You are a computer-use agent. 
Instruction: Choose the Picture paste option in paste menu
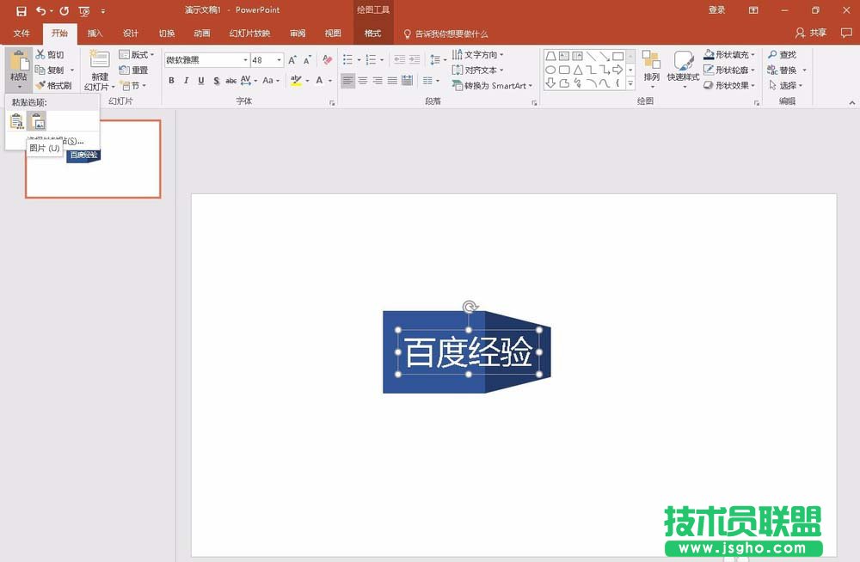(x=37, y=120)
